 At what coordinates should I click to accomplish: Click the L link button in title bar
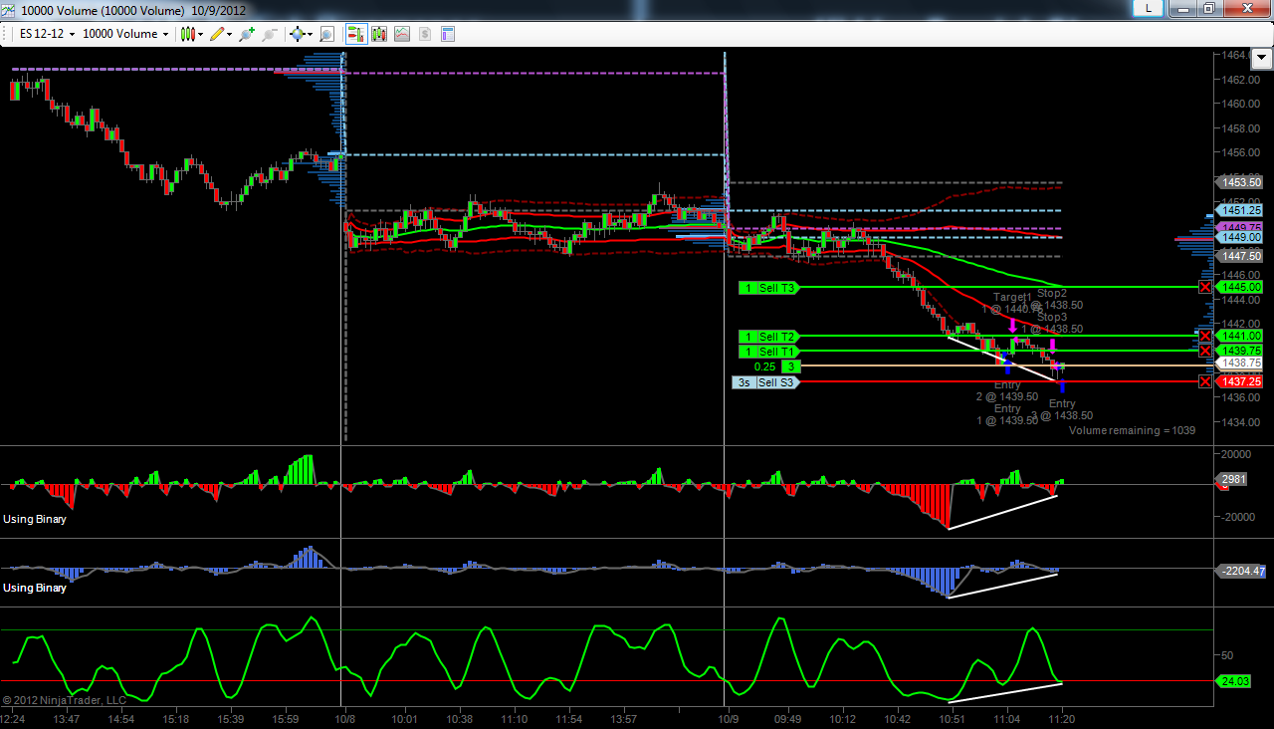pos(1150,8)
